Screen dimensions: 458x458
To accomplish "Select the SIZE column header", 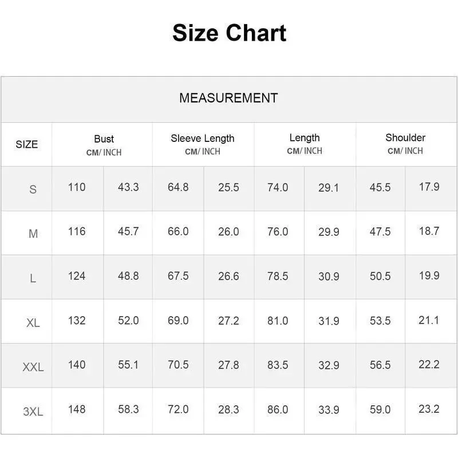I will 27,144.
